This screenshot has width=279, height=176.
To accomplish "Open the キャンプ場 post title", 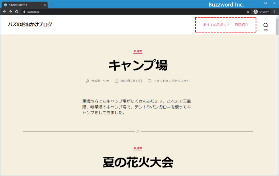I will 138,65.
